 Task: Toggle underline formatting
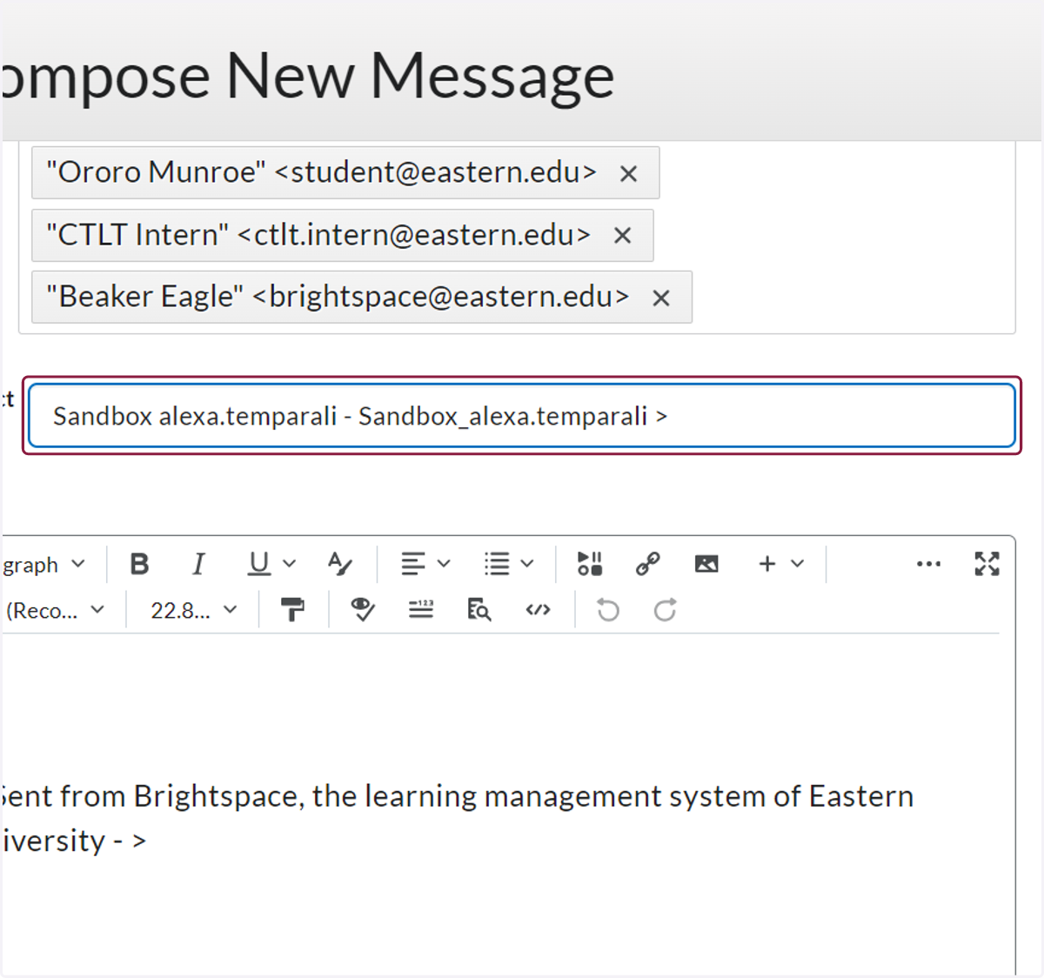pyautogui.click(x=258, y=565)
